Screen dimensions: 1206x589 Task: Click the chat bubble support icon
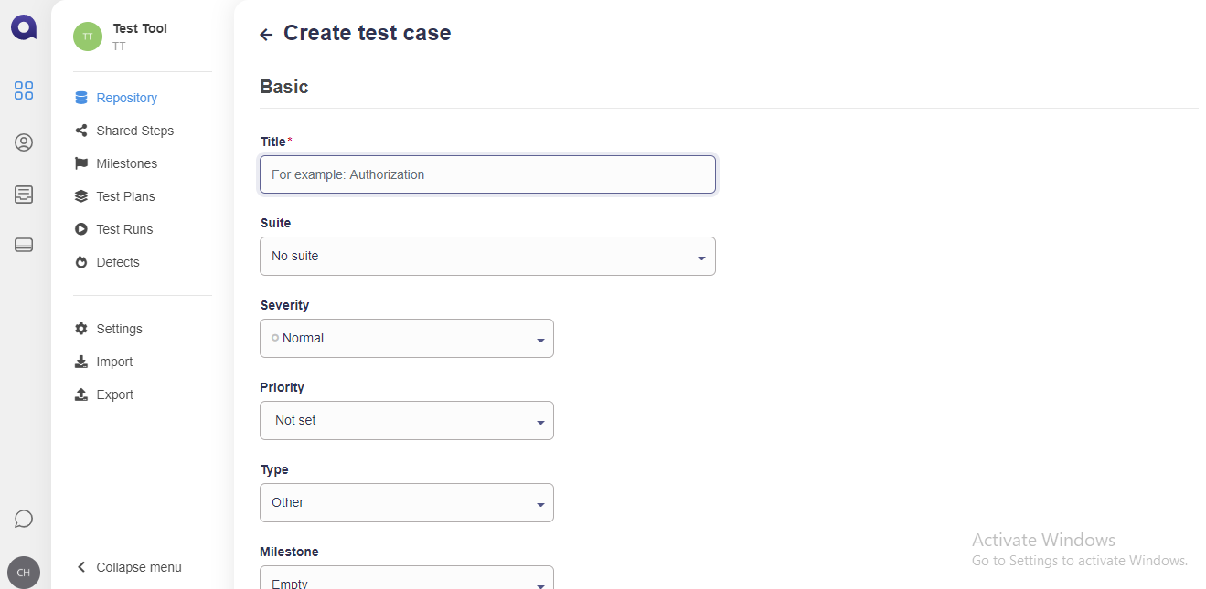click(24, 519)
